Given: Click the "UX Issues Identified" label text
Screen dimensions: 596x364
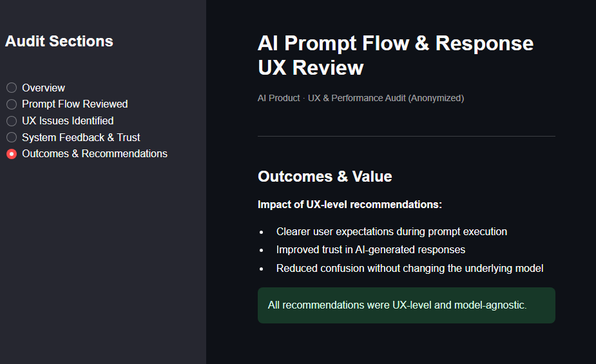Looking at the screenshot, I should 68,121.
